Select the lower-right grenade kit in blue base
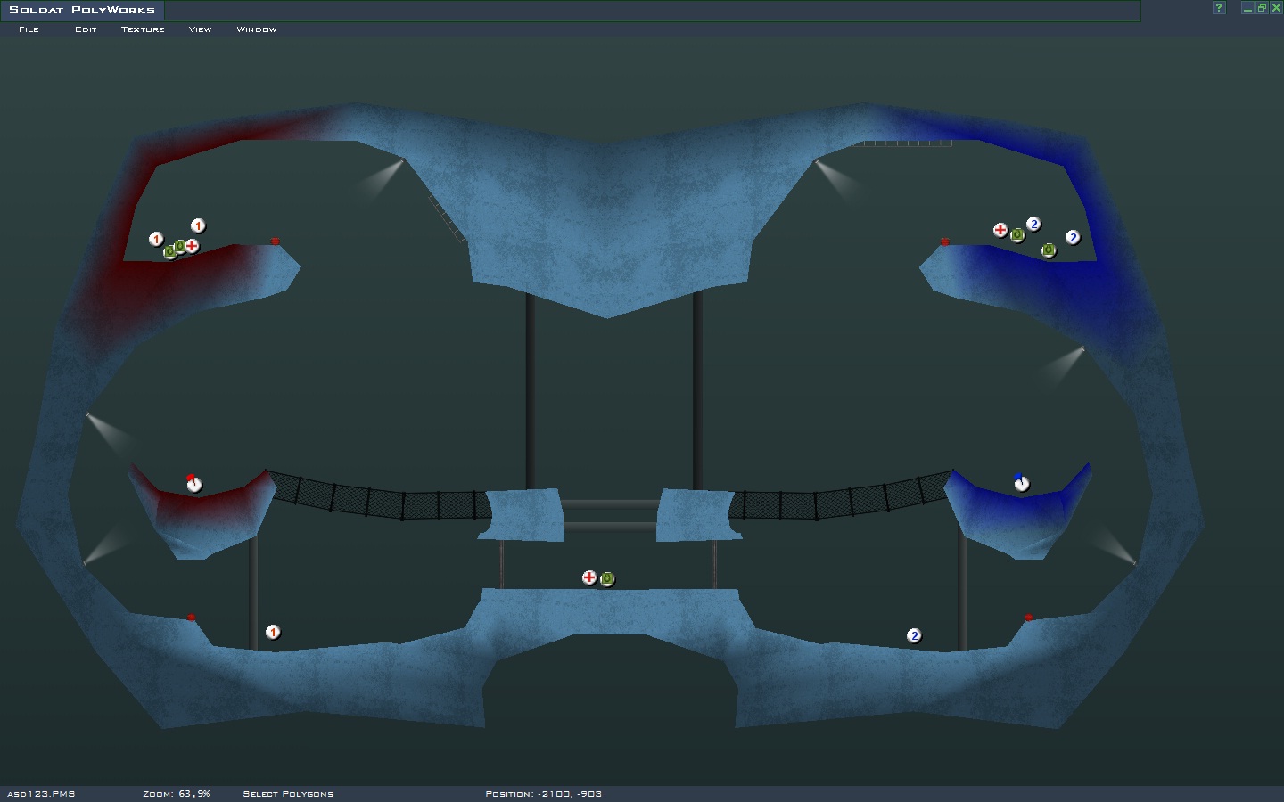This screenshot has width=1284, height=802. pyautogui.click(x=1049, y=250)
